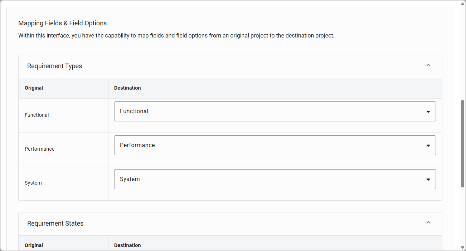Click Original column header under Requirement States
Screen dimensions: 466x251
pos(34,245)
